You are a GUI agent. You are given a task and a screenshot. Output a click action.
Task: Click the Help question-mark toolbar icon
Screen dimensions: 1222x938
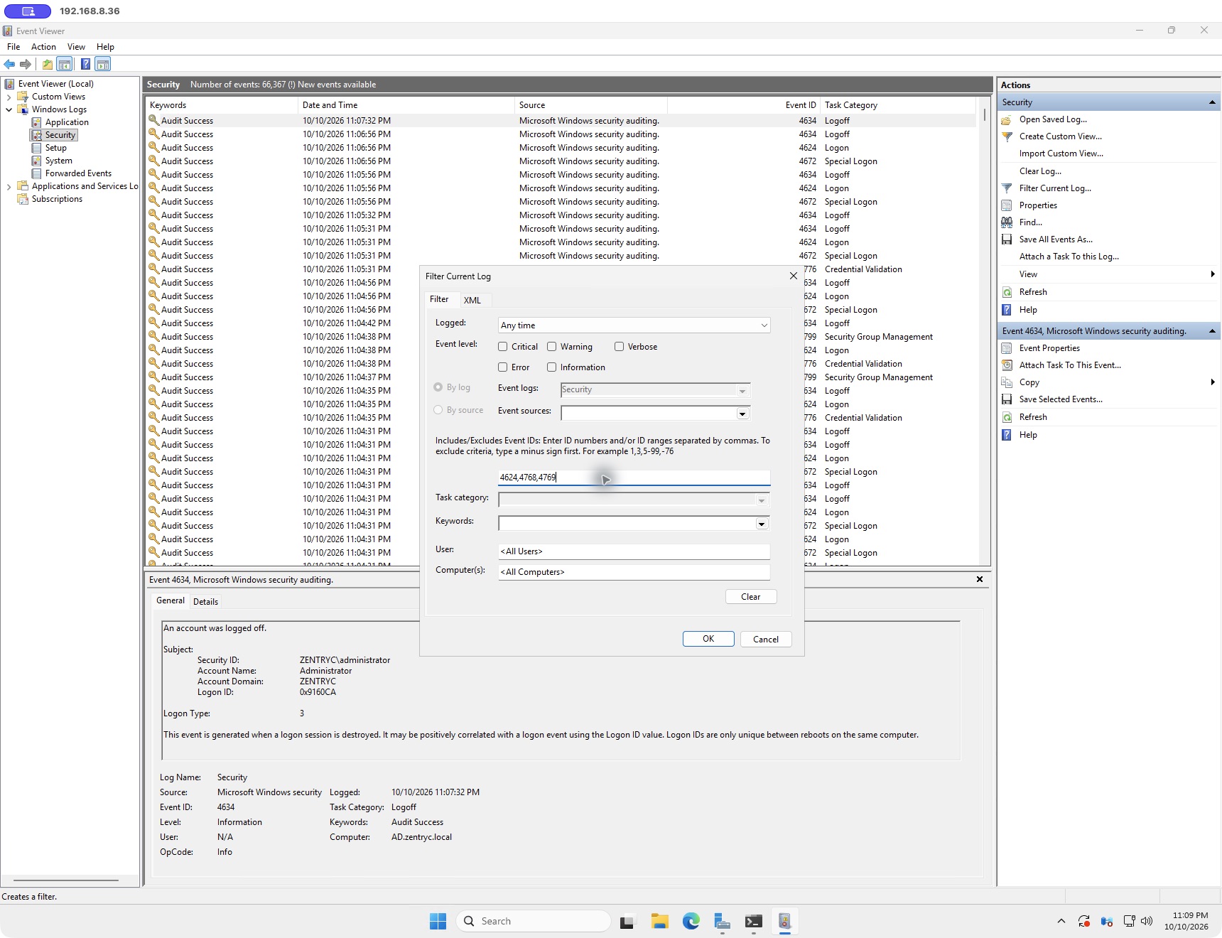pos(85,64)
